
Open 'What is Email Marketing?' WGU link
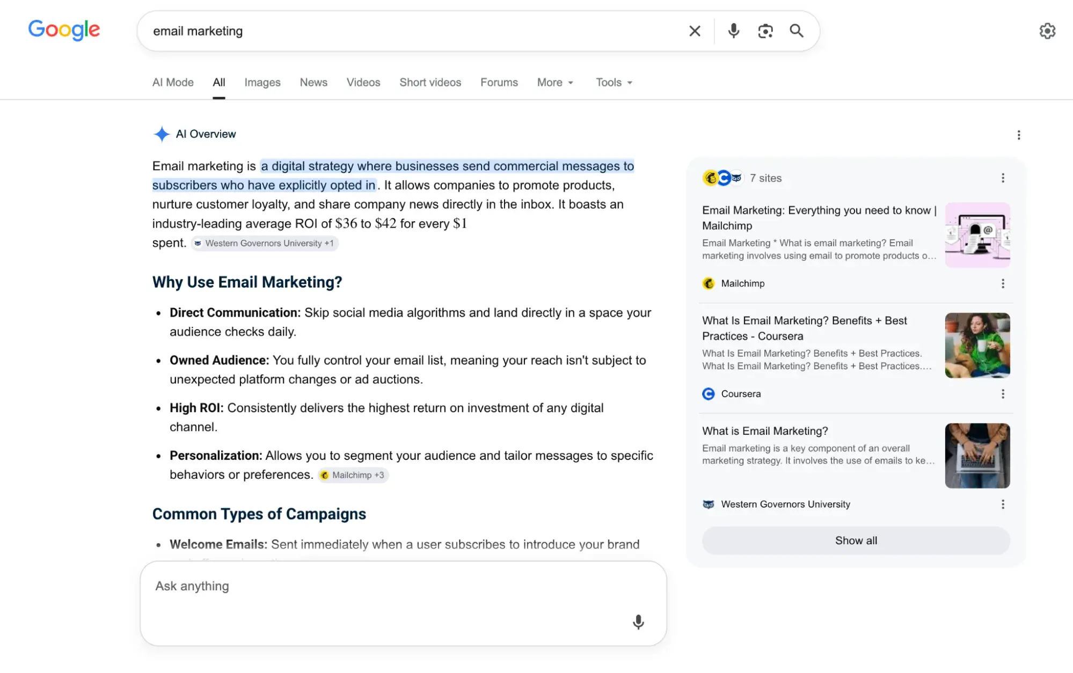pos(765,431)
